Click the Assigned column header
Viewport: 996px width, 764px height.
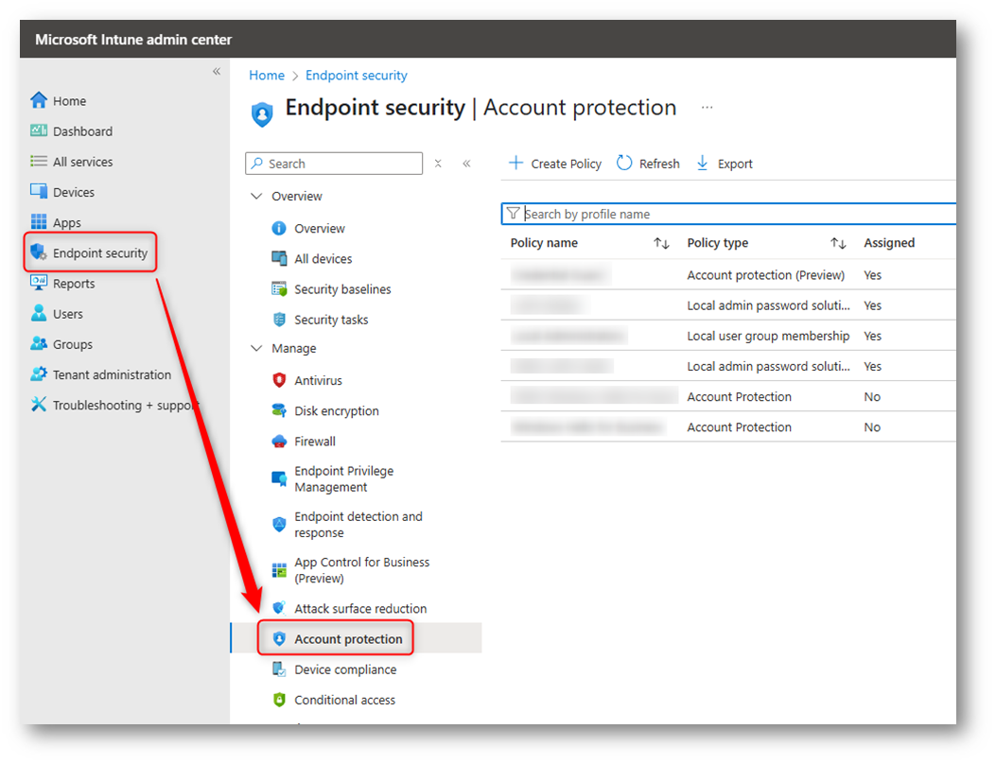(889, 243)
